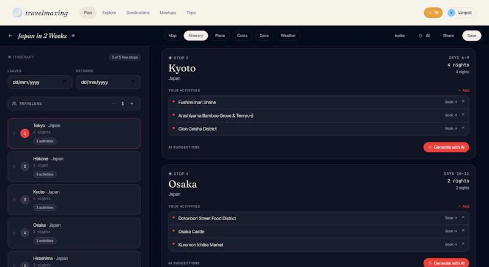
Task: Book Dotonbori Street Food District
Action: (451, 218)
